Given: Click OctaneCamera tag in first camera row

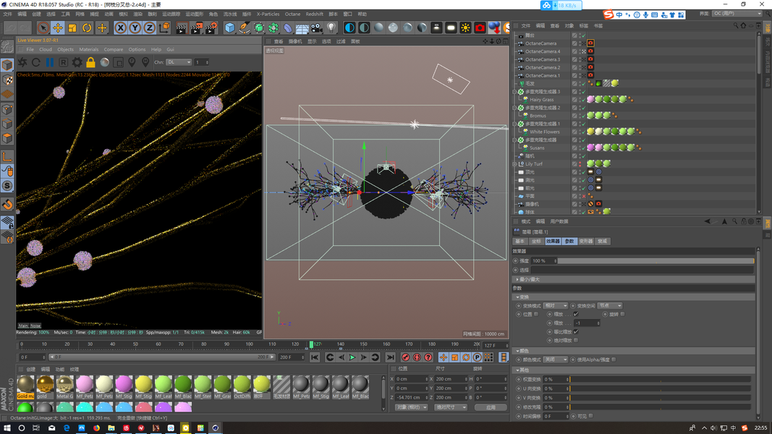Looking at the screenshot, I should tap(590, 43).
